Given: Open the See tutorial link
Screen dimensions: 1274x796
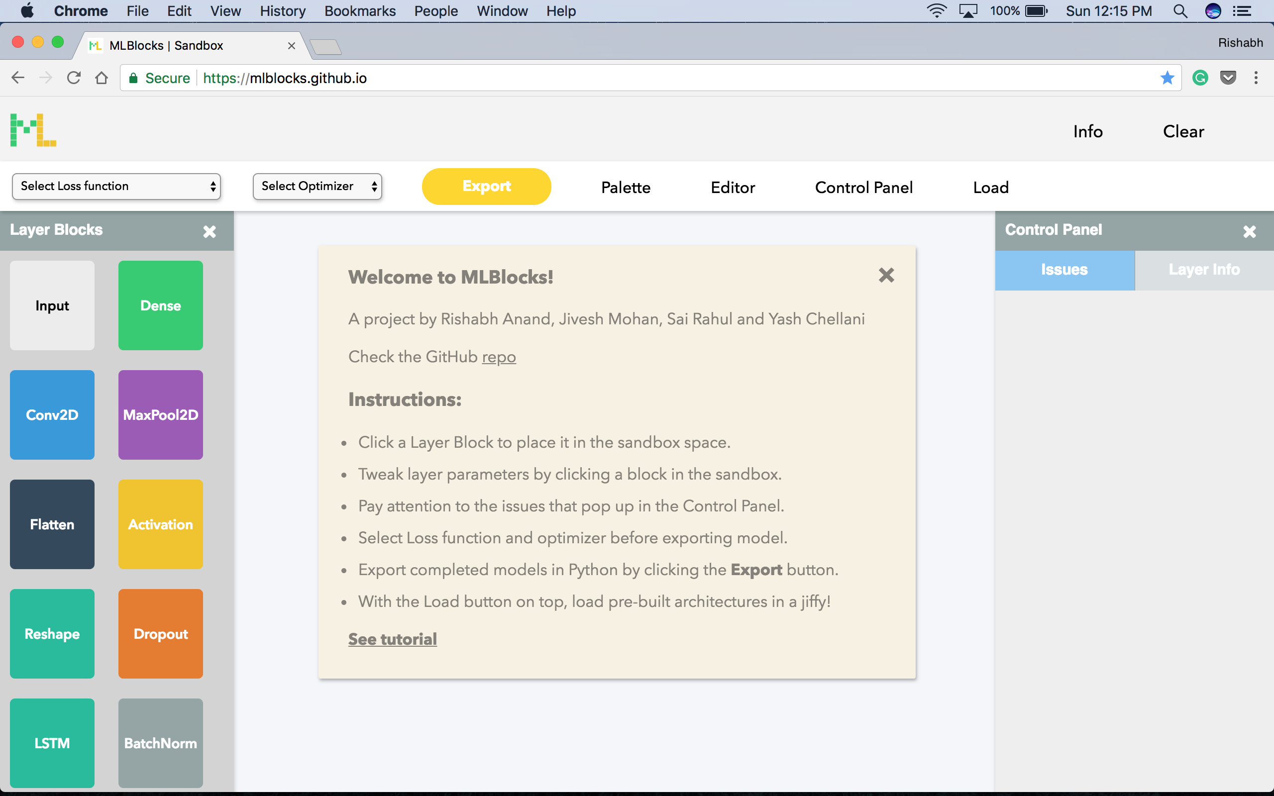Looking at the screenshot, I should click(392, 639).
